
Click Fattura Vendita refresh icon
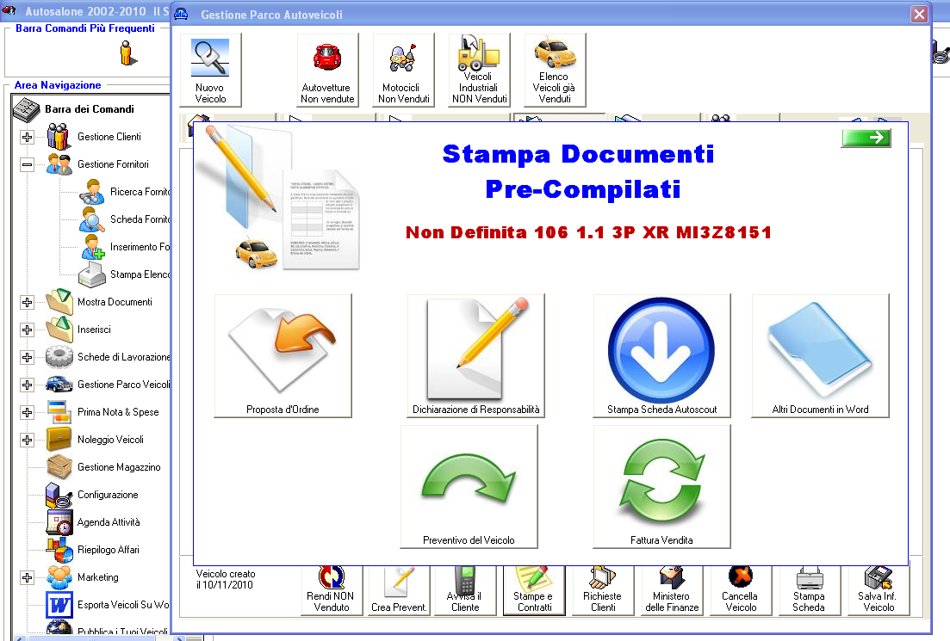(661, 487)
